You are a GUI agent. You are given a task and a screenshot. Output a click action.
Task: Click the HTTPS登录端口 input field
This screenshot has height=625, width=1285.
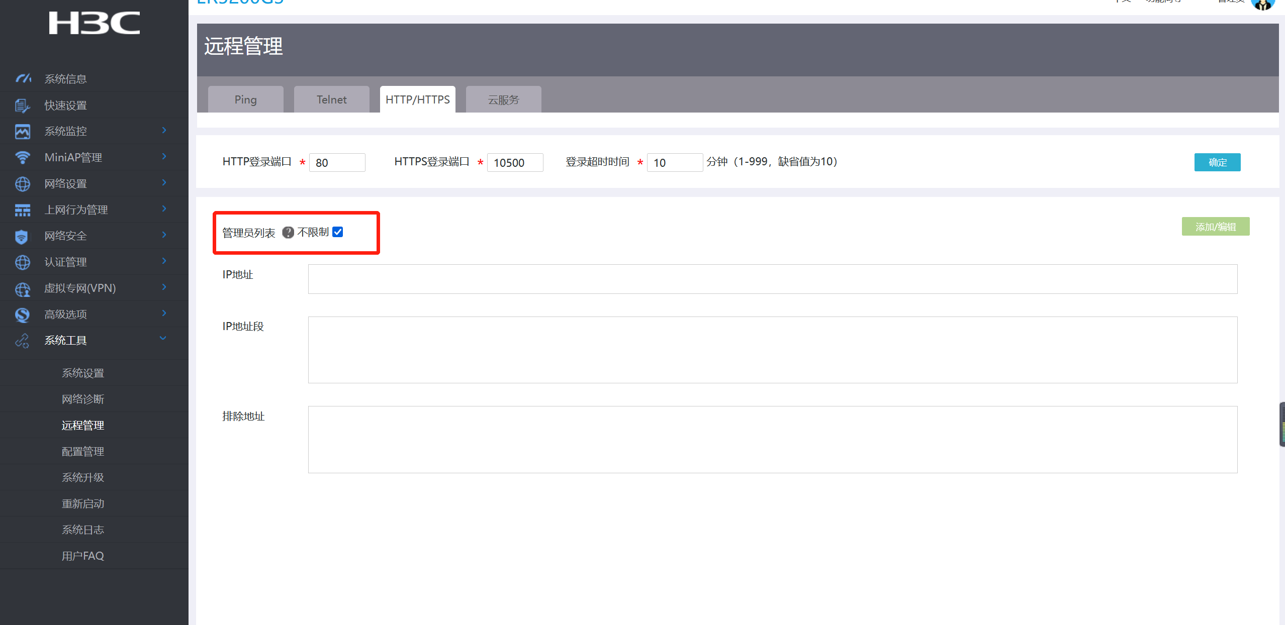[515, 163]
